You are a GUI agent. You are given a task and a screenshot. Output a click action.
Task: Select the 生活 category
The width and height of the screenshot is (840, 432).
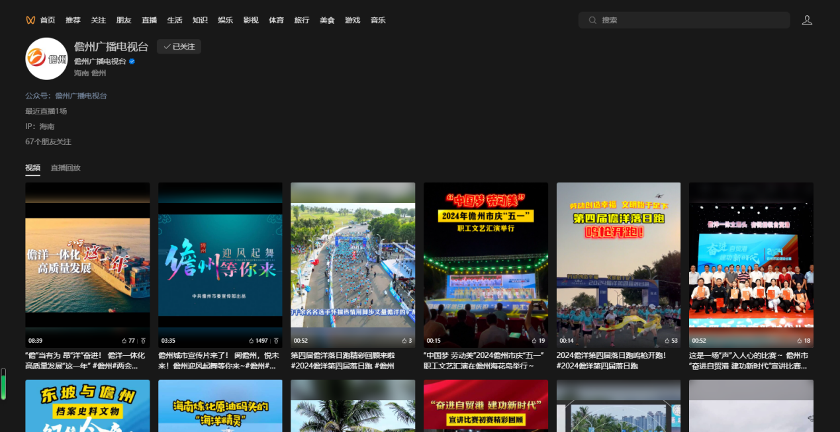pos(175,21)
